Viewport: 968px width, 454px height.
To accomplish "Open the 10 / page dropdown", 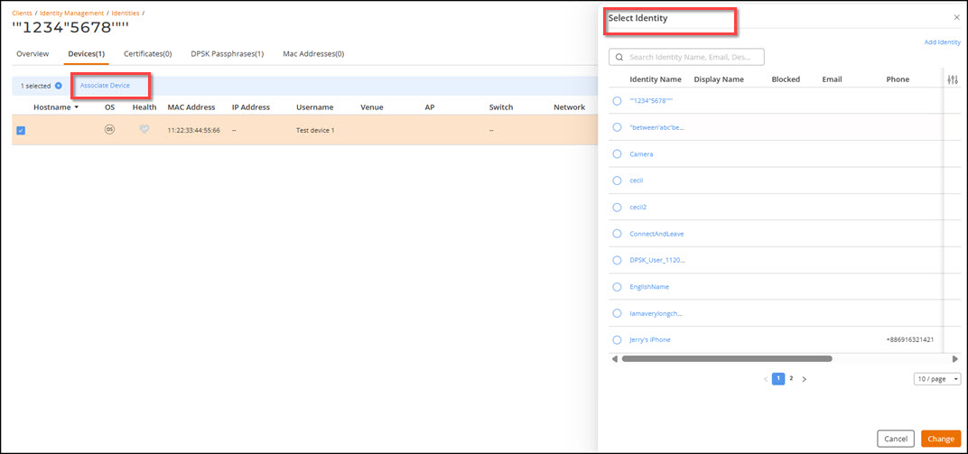I will point(936,379).
